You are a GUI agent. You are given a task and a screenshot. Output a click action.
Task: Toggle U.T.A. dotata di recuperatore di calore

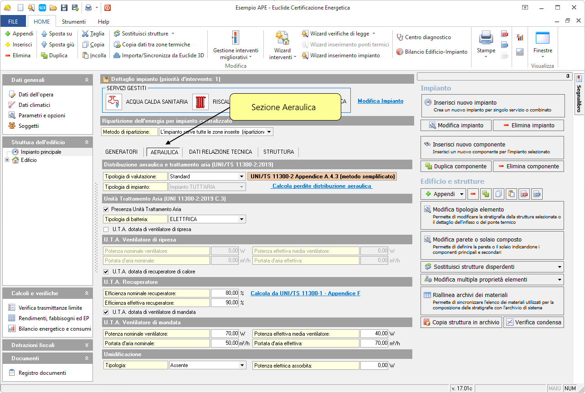(x=107, y=272)
